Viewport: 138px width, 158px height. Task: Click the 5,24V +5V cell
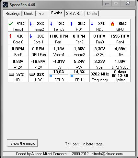(x=79, y=63)
